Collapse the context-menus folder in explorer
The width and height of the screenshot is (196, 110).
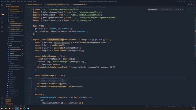(14, 9)
